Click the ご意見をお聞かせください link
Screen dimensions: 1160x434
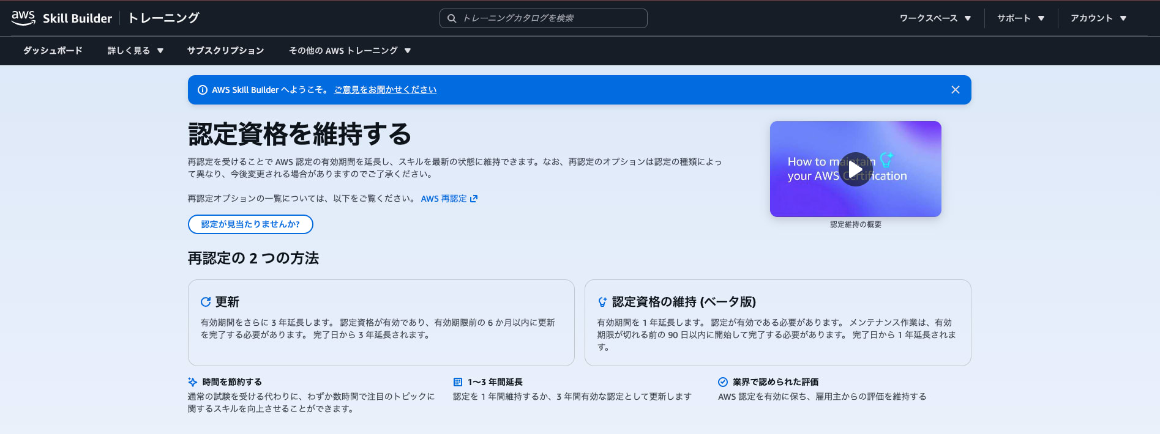tap(385, 90)
